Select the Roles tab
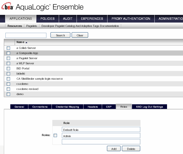The image size is (183, 154). (124, 107)
